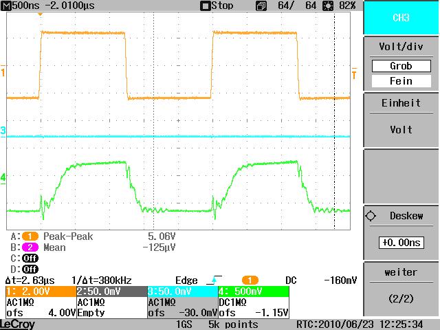The height and width of the screenshot is (330, 440).
Task: Click the (2/2) page indicator
Action: 401,298
